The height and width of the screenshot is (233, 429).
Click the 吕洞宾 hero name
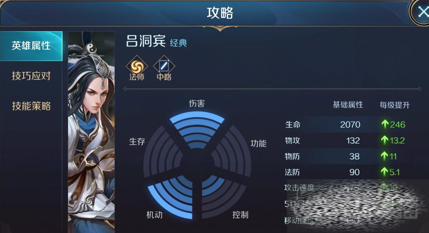click(x=145, y=41)
